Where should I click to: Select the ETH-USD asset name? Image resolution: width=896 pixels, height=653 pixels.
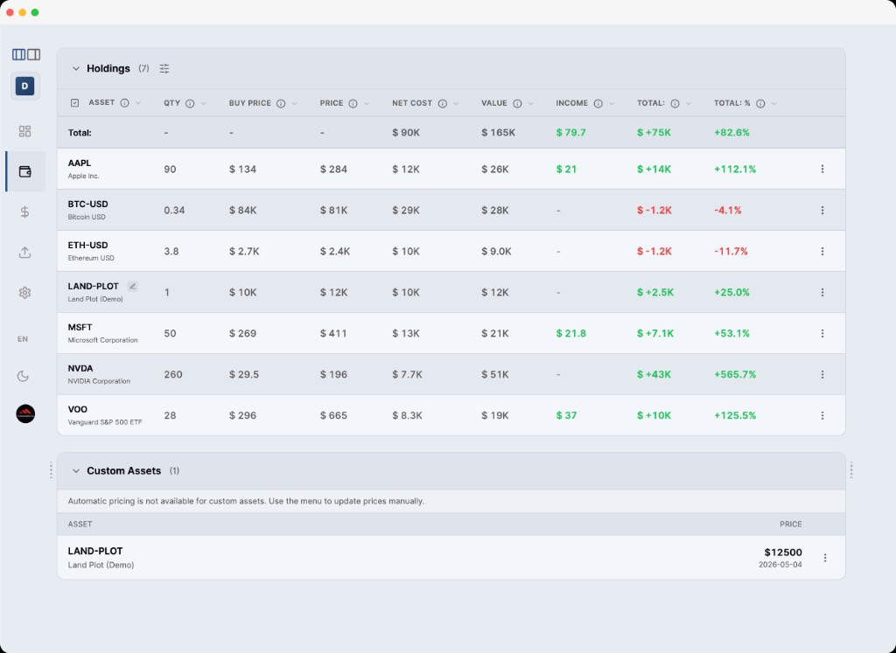click(x=88, y=246)
